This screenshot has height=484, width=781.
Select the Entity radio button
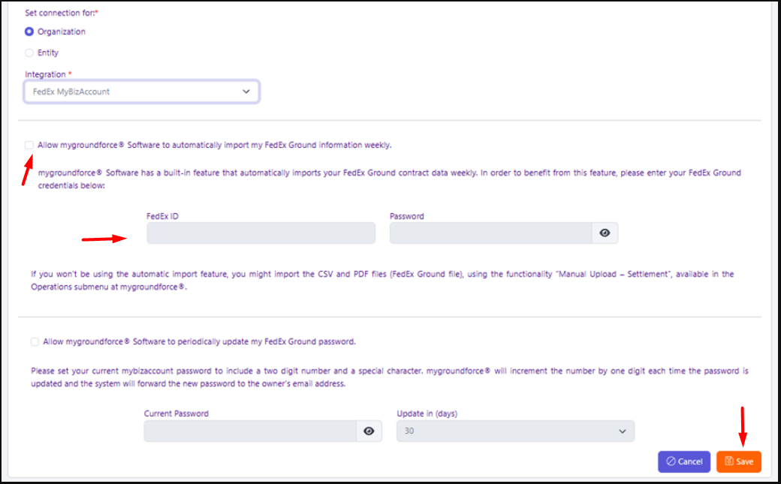[29, 53]
